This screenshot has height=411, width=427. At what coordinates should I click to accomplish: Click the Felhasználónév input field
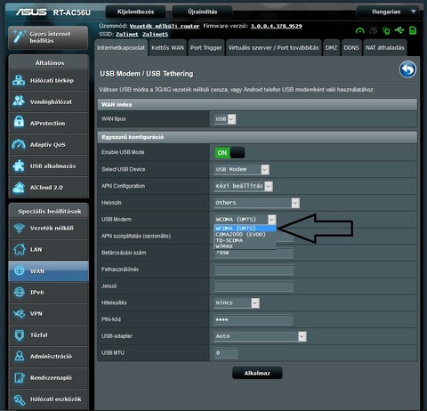tap(254, 270)
